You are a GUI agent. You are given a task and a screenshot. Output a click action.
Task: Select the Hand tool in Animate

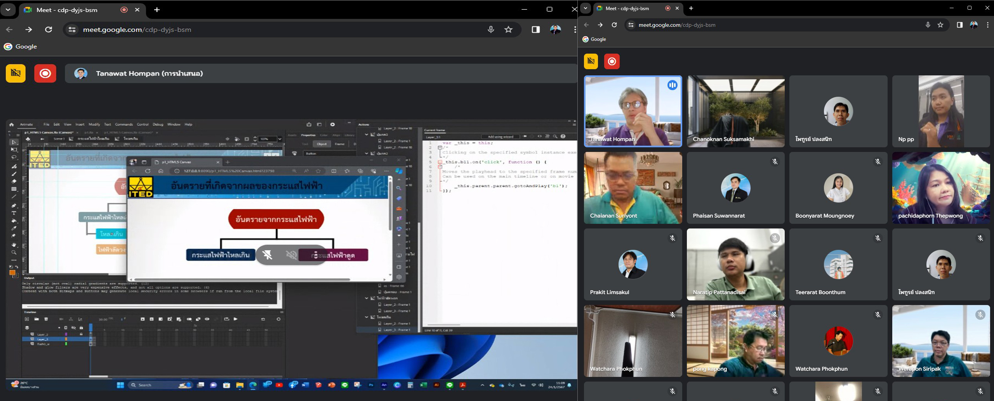pos(14,245)
